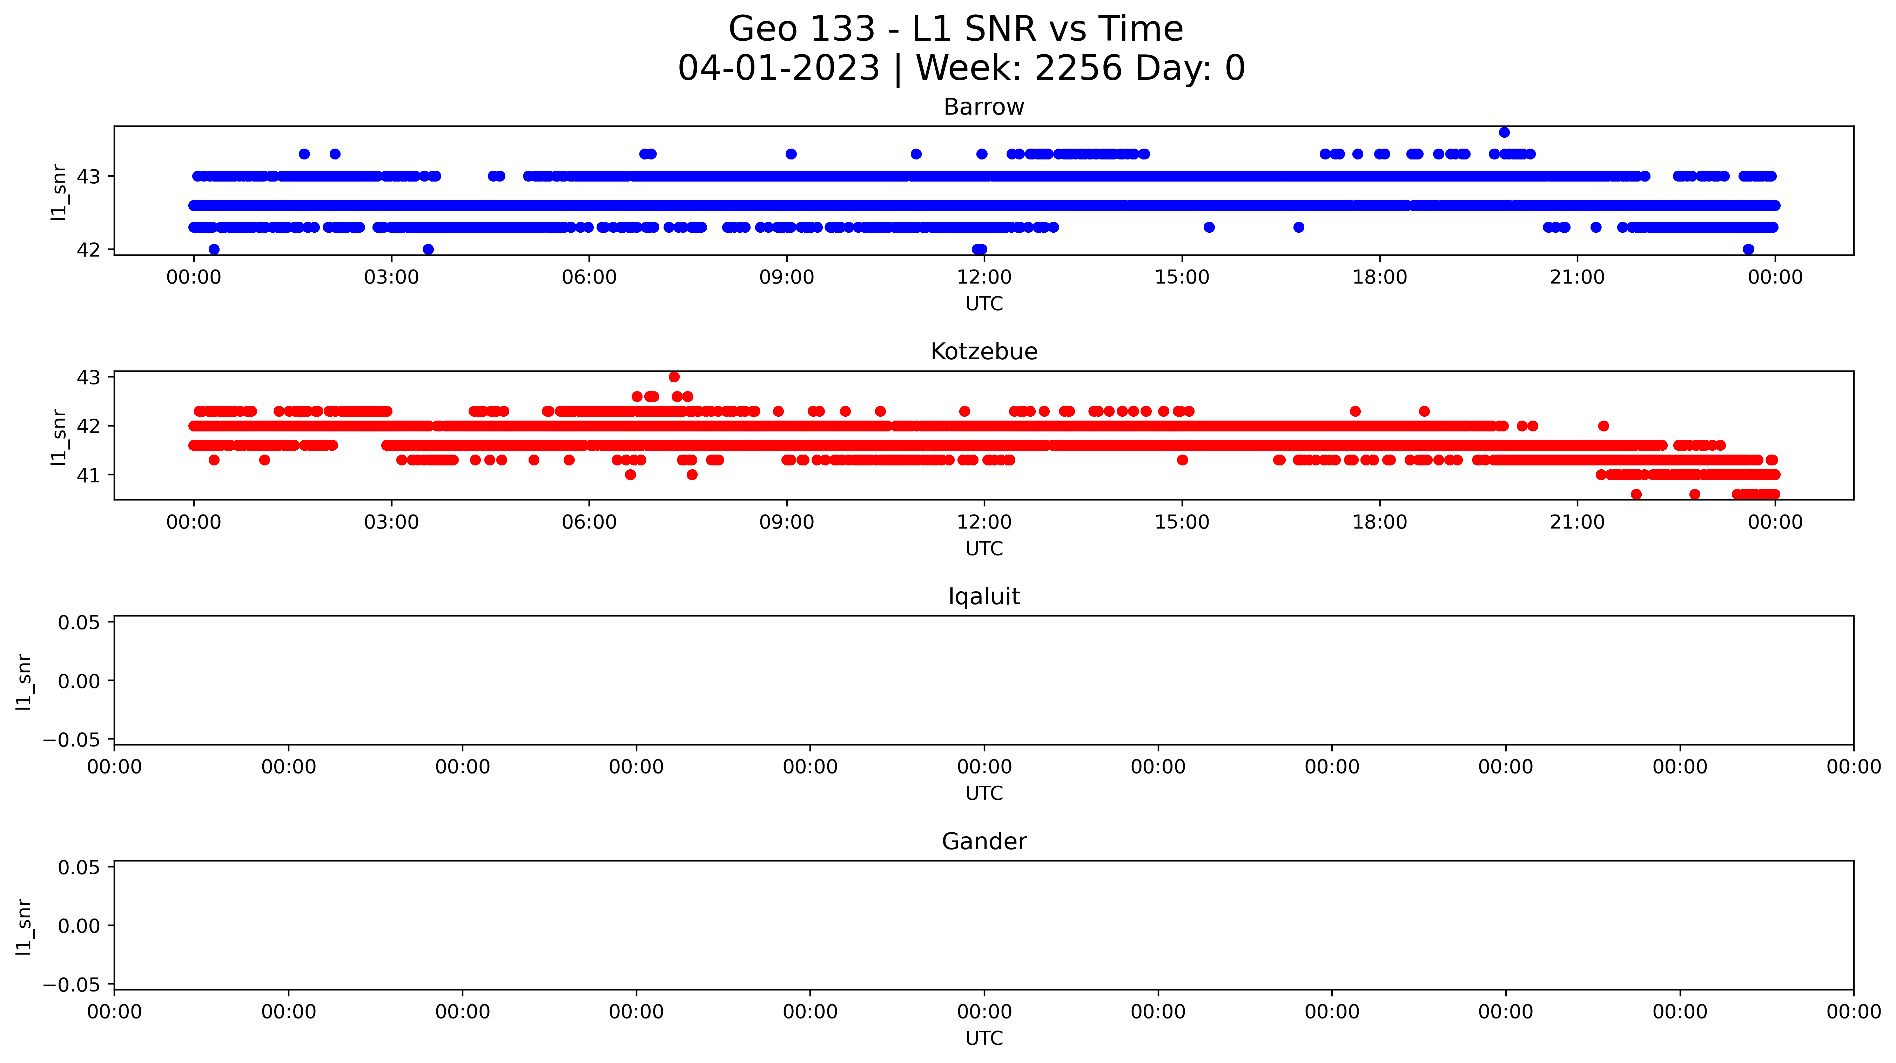Click the l1_snr y-axis label of the Kotzebue plot
Viewport: 1896px width, 1063px height.
point(59,437)
